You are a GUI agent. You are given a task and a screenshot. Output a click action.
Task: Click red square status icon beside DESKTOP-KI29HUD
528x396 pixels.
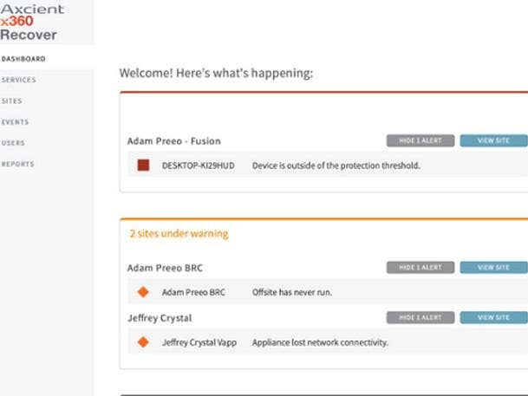click(x=143, y=165)
